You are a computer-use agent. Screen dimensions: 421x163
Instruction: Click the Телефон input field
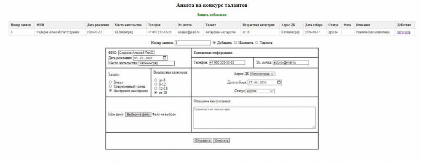227,62
